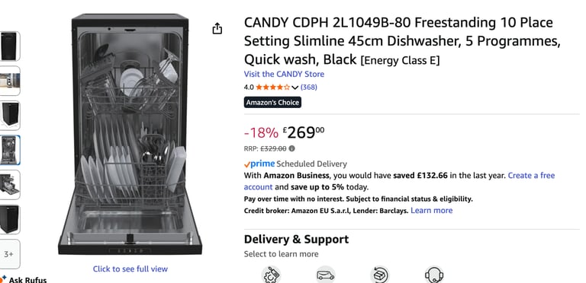This screenshot has height=283, width=586.
Task: Open the 368 reviews link
Action: pos(309,87)
